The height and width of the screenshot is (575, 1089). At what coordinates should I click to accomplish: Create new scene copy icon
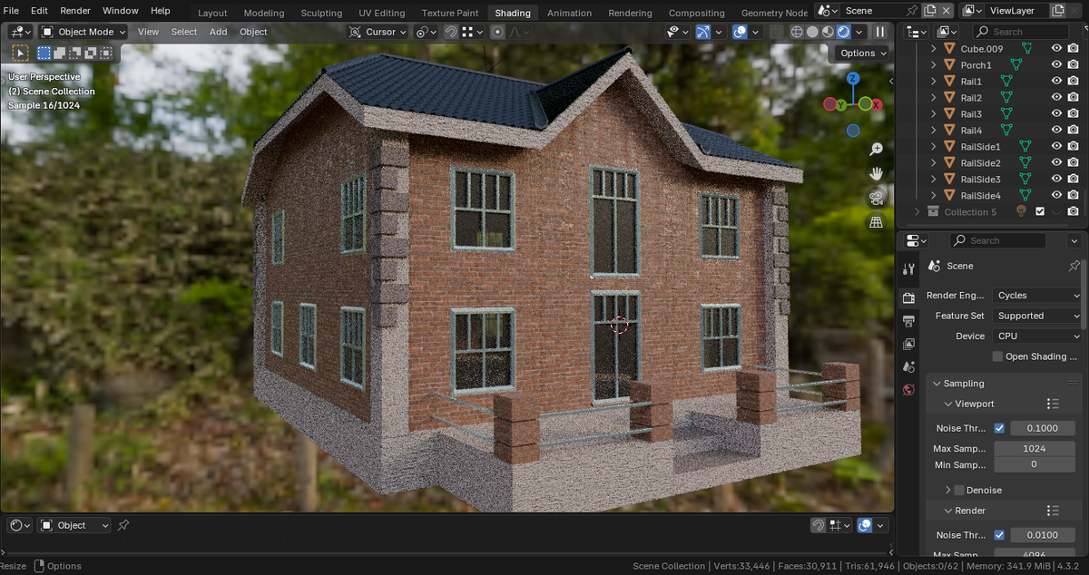tap(929, 11)
